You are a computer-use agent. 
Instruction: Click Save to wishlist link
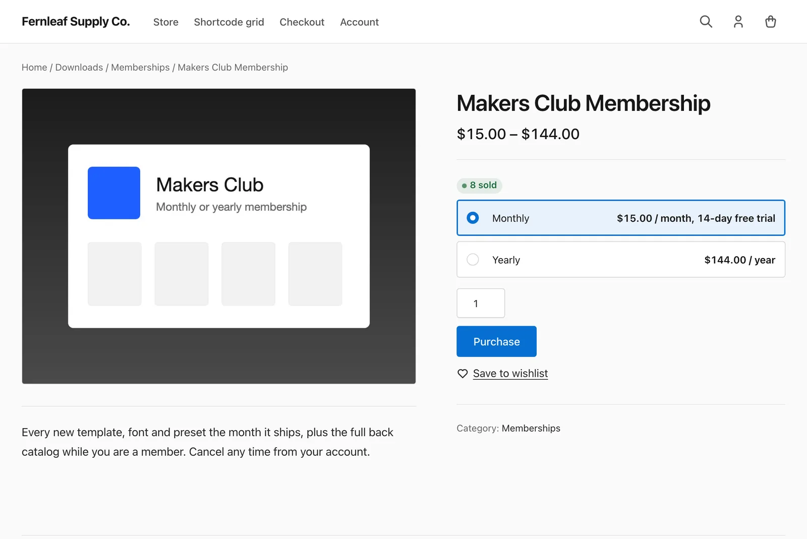[510, 374]
